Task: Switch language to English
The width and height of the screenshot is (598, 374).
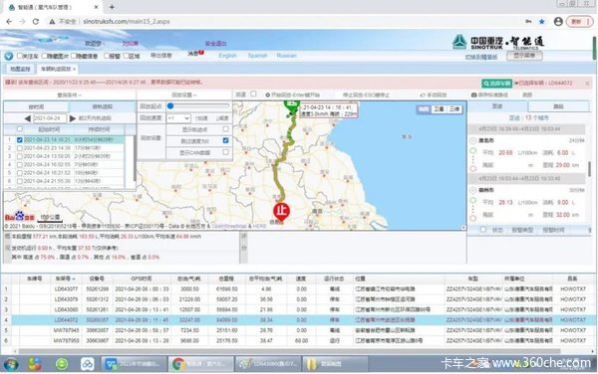Action: coord(227,56)
